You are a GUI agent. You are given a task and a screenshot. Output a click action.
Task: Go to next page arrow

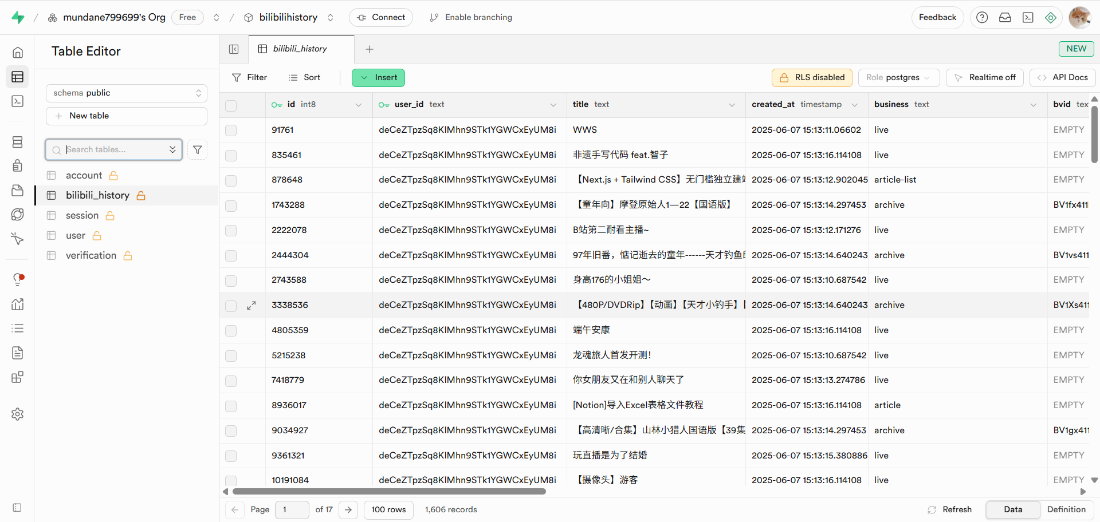click(x=348, y=509)
